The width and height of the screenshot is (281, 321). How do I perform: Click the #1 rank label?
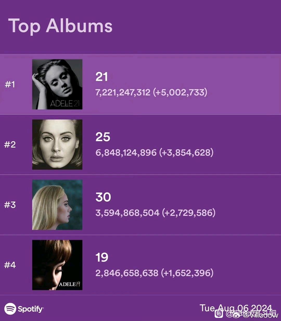point(10,84)
